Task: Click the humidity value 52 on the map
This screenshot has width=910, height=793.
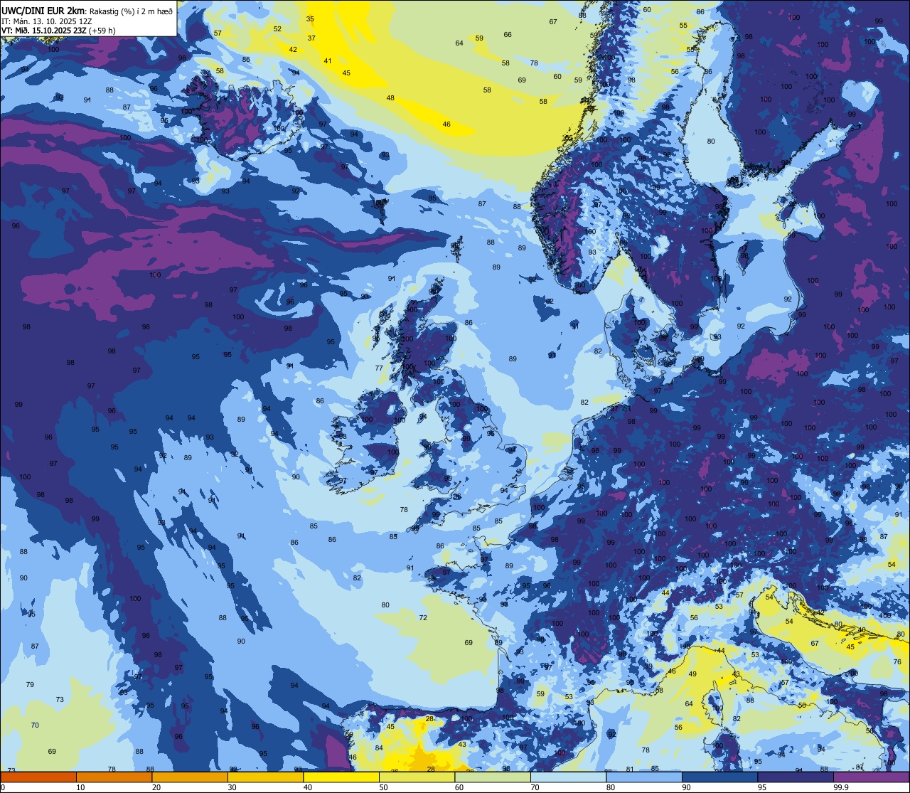Action: (x=277, y=28)
